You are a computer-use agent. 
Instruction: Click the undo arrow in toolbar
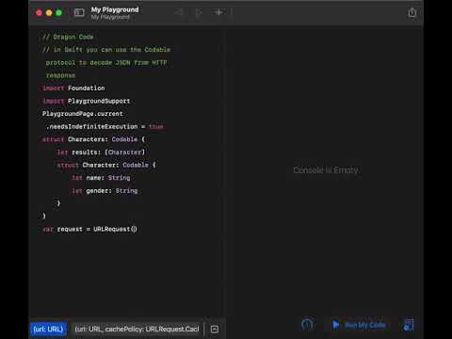click(180, 12)
